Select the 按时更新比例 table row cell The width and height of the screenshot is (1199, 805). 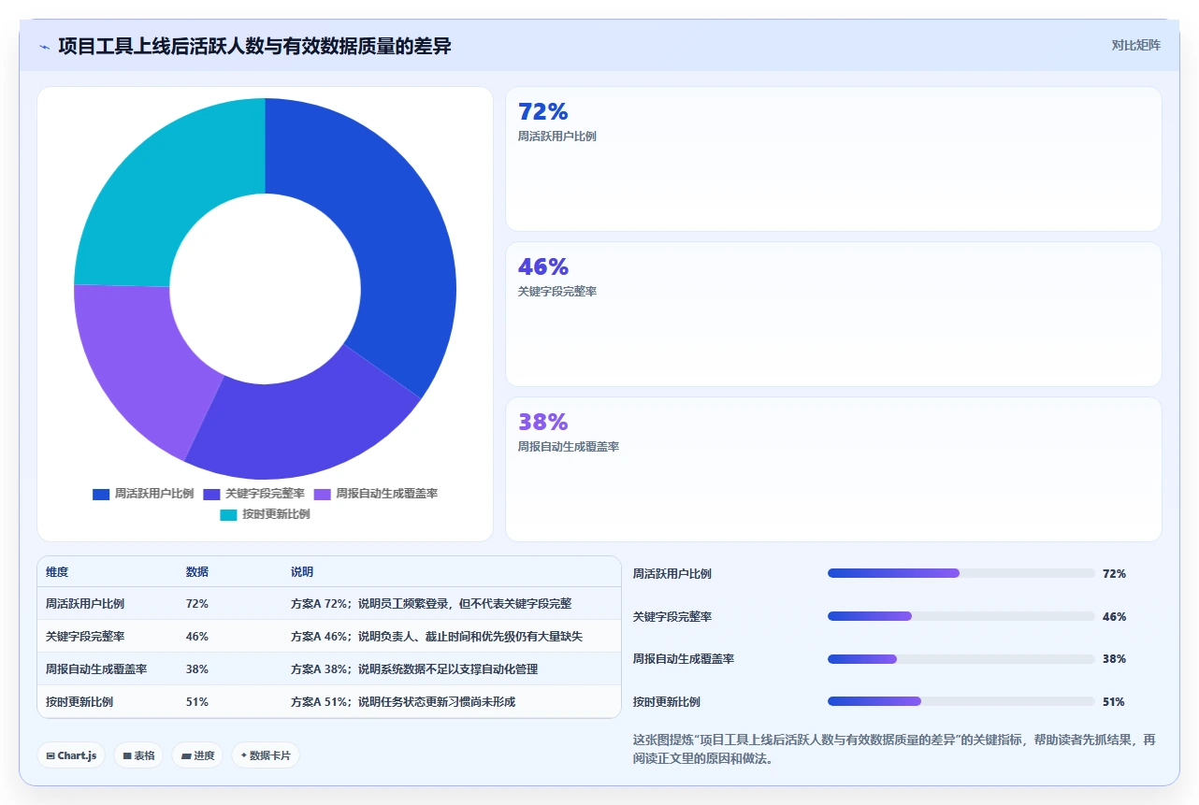79,702
